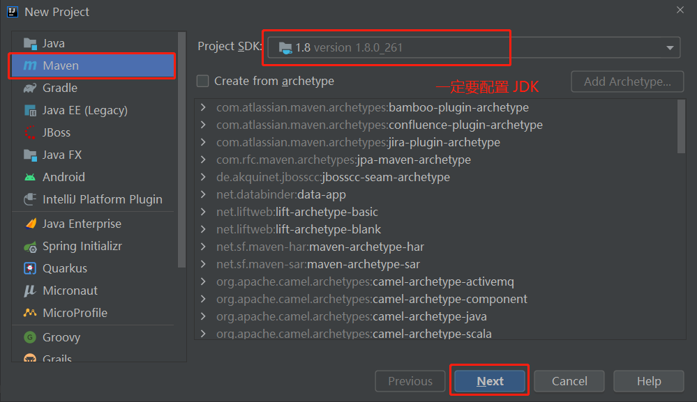Select the Groovy list entry
Viewport: 697px width, 402px height.
tap(93, 337)
